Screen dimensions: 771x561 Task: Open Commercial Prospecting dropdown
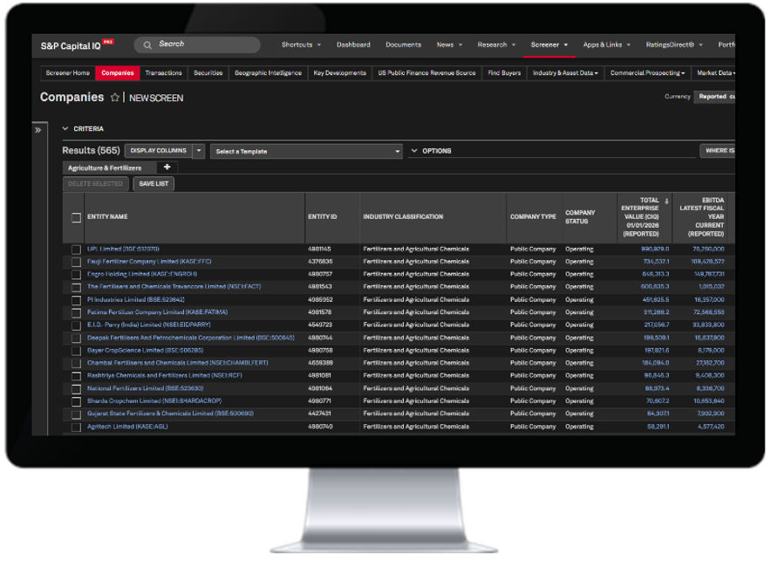point(647,73)
